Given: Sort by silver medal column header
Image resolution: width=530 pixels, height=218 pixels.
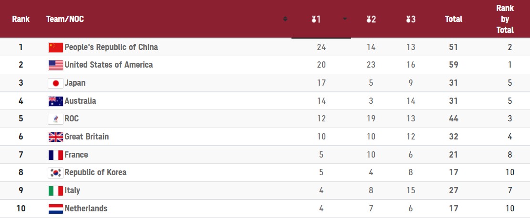Looking at the screenshot, I should 371,20.
